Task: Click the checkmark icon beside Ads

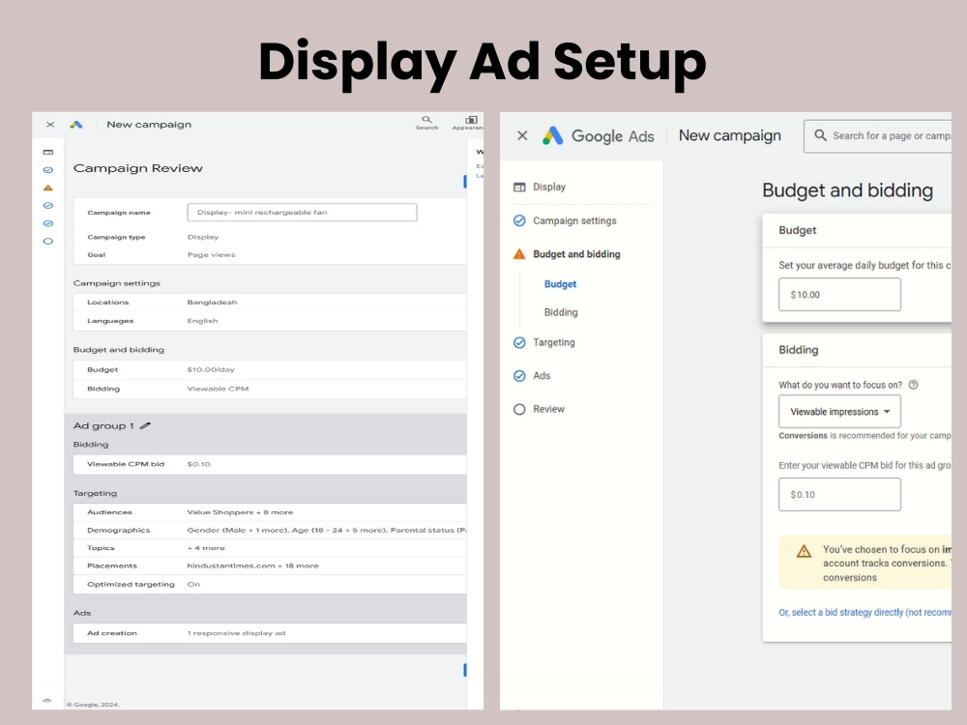Action: tap(519, 376)
